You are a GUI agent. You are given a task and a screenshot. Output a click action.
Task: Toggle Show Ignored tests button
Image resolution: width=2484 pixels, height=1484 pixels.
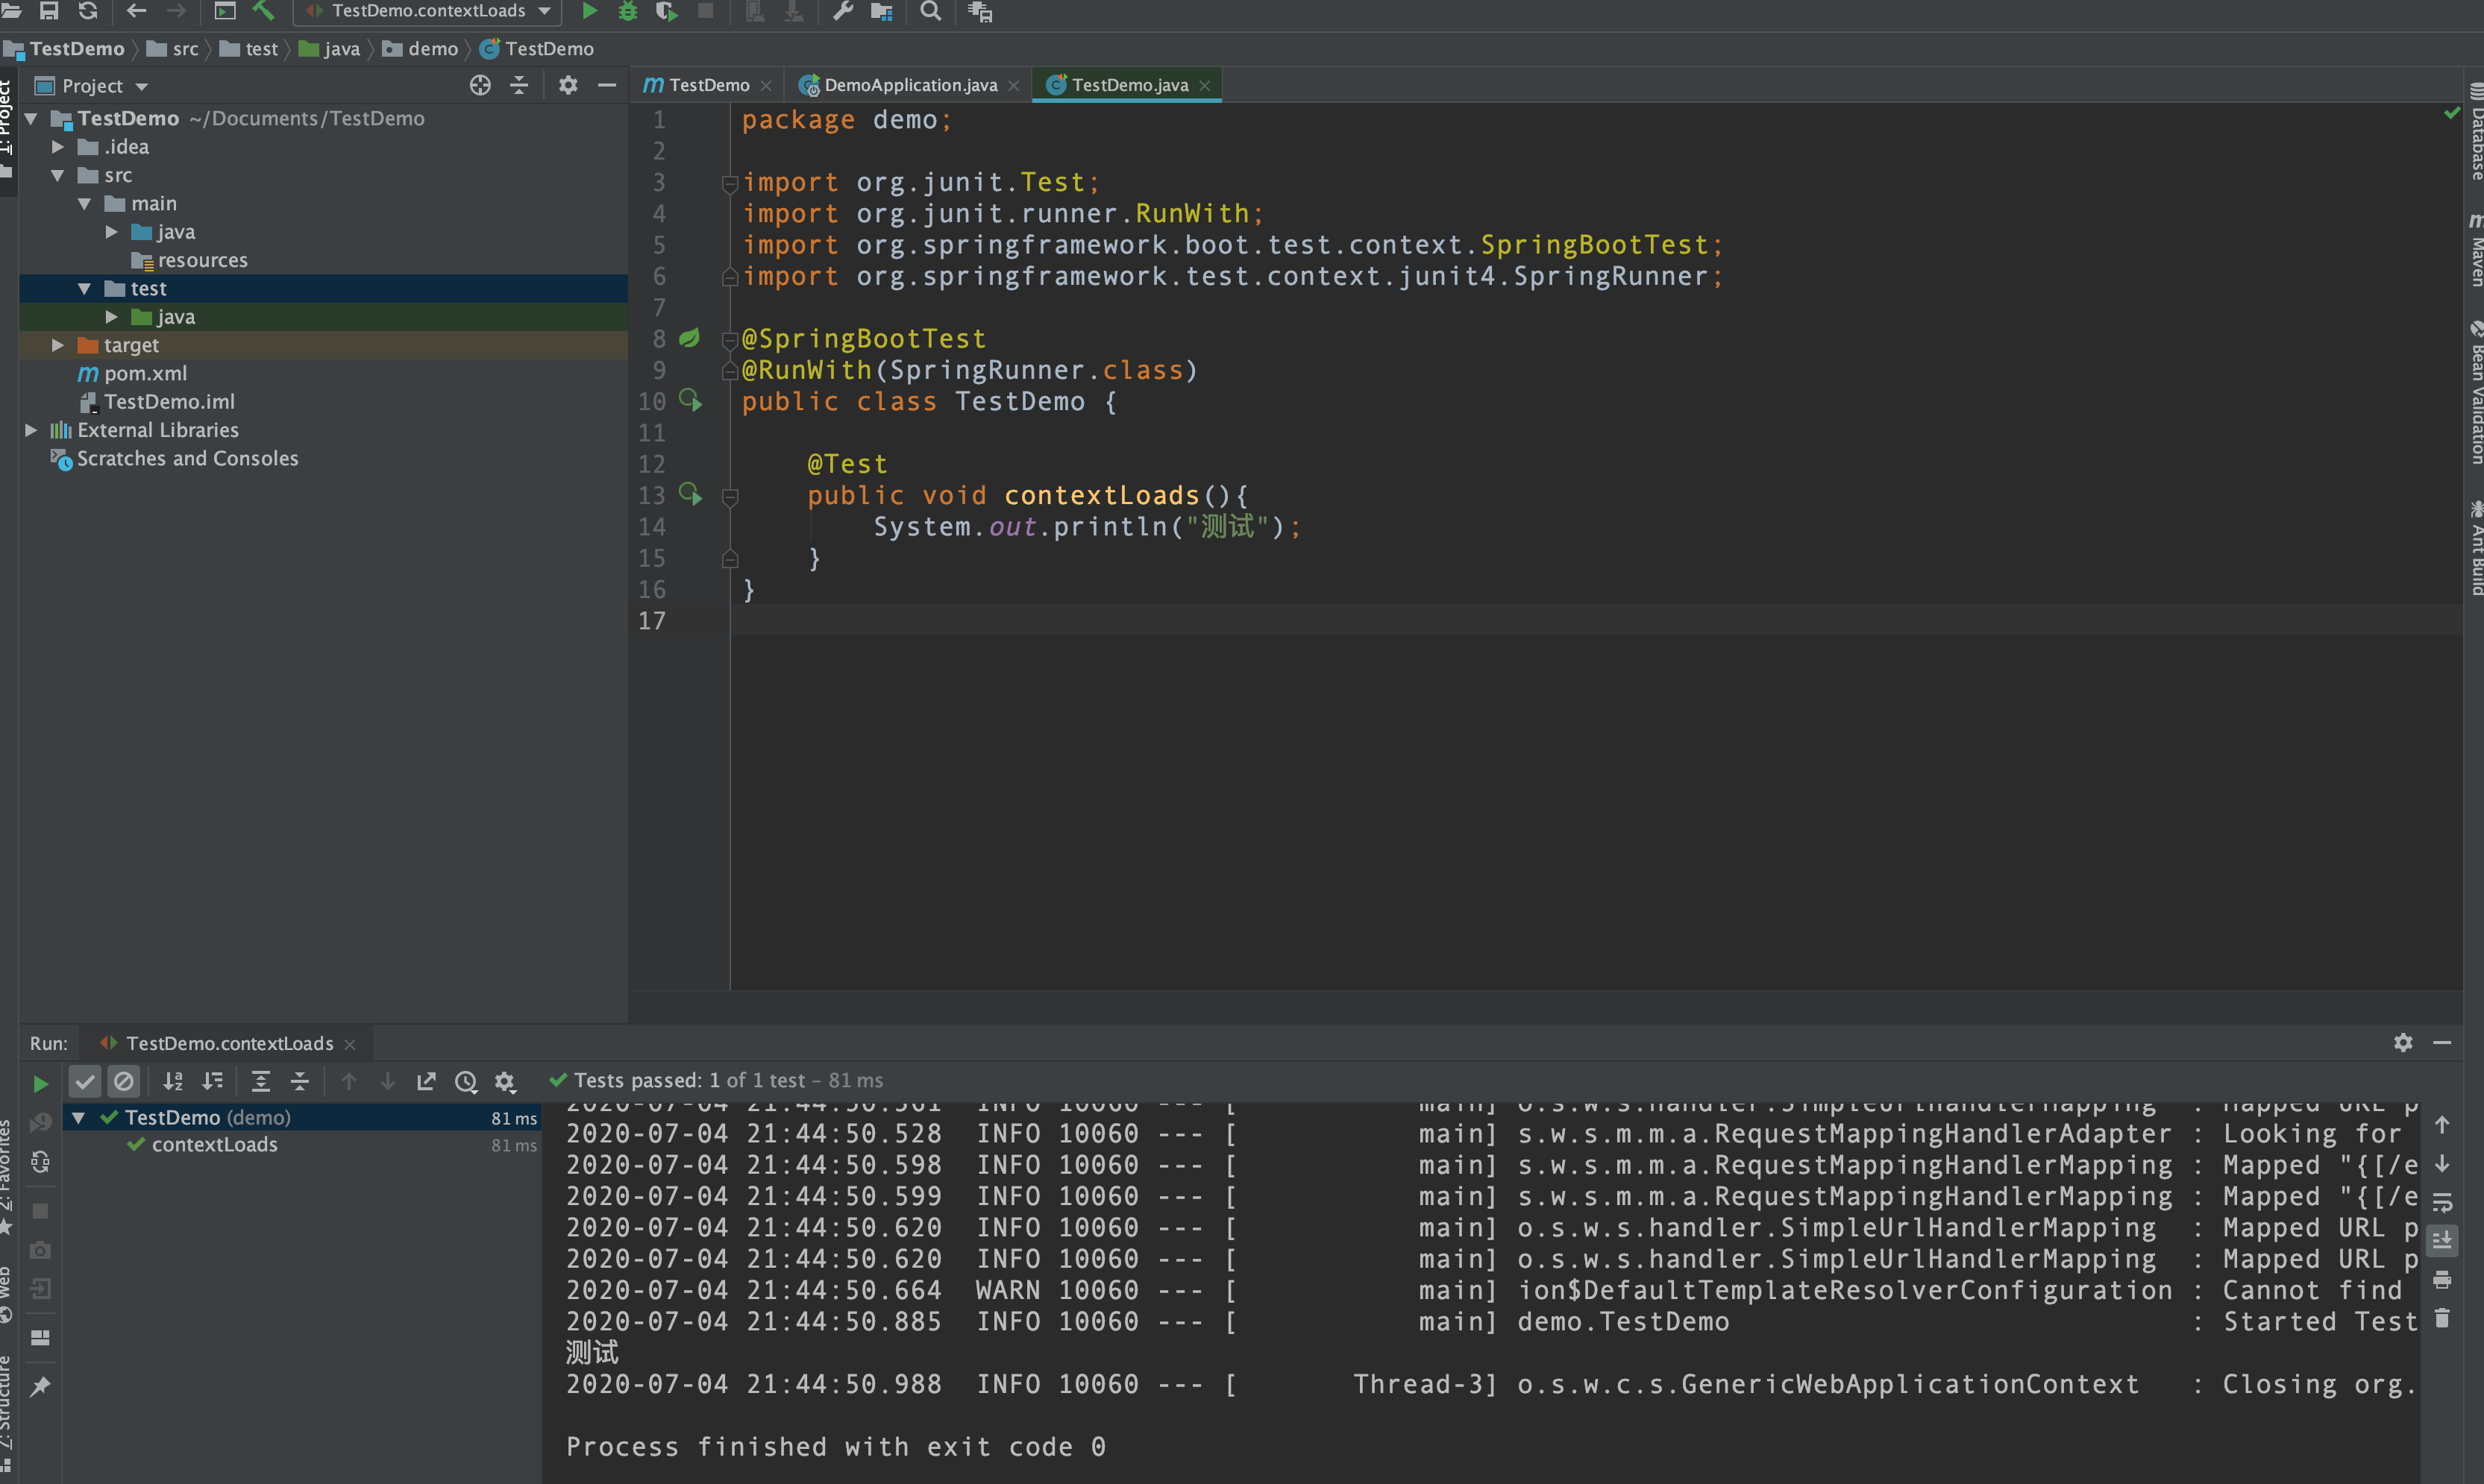(x=124, y=1081)
